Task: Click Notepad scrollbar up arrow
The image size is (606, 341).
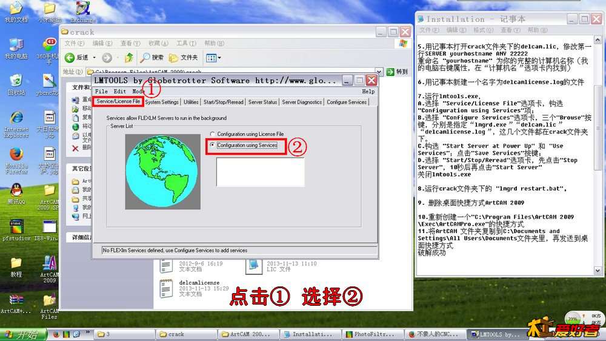Action: tap(598, 40)
